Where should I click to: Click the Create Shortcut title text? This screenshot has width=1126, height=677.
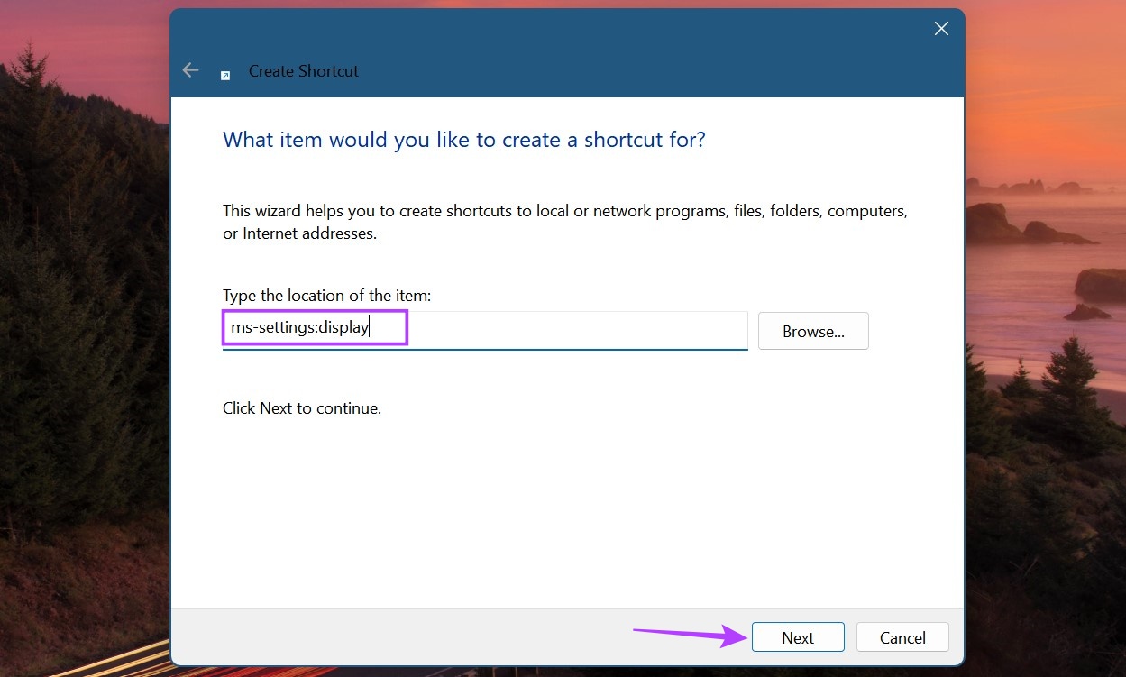coord(303,70)
